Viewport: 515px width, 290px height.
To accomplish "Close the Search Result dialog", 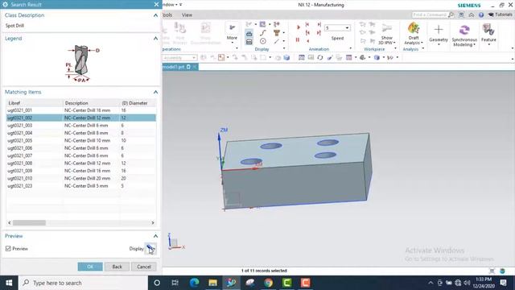I will pyautogui.click(x=156, y=5).
